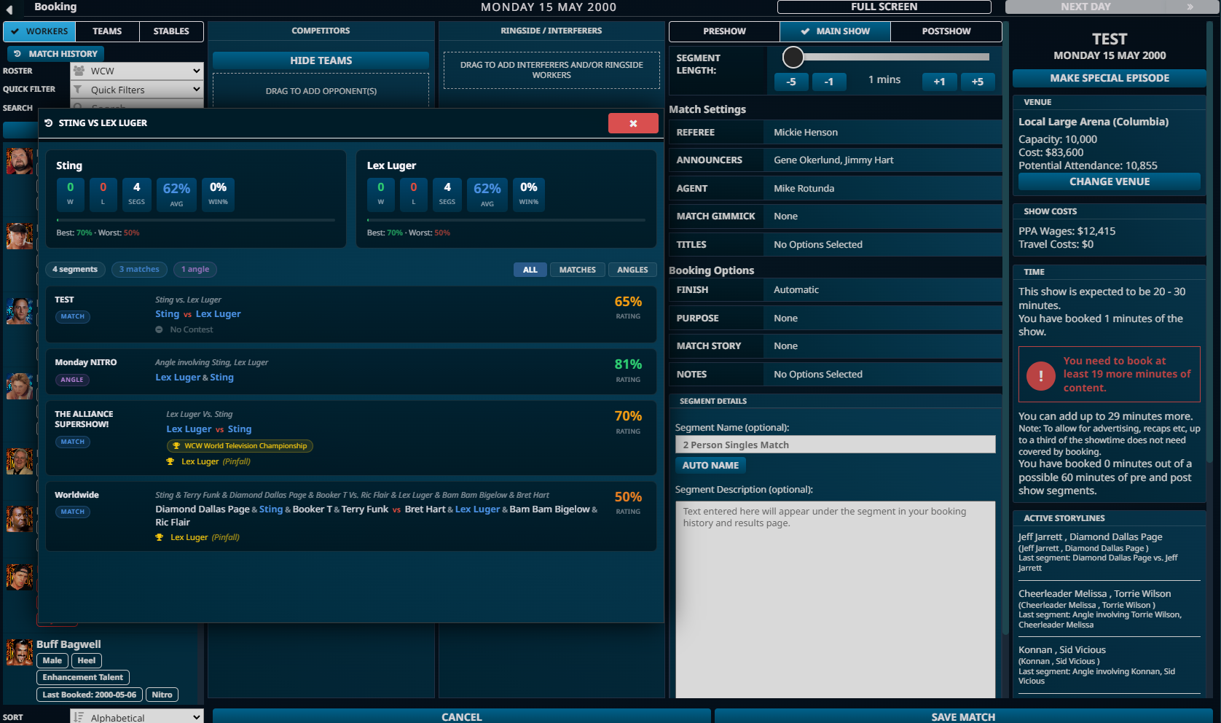Viewport: 1221px width, 723px height.
Task: Open the Titles option selection
Action: 883,245
